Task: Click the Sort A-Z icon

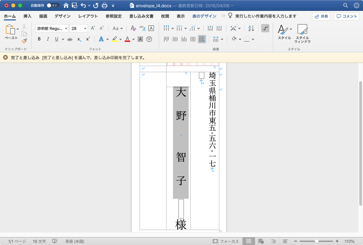Action: (251, 28)
